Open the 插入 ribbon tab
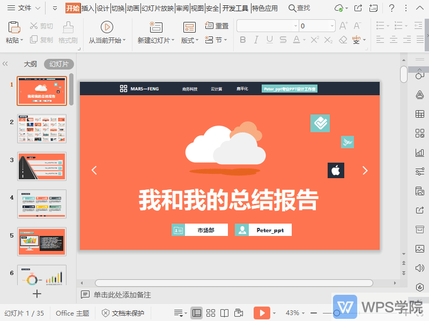This screenshot has width=429, height=321. point(89,8)
